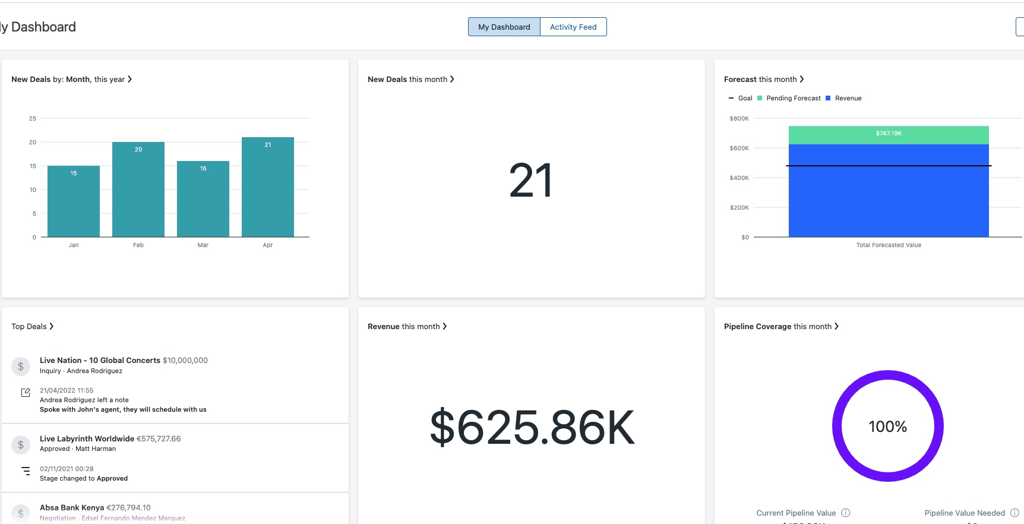
Task: Click info icon next to Current Pipeline Value
Action: click(x=846, y=513)
